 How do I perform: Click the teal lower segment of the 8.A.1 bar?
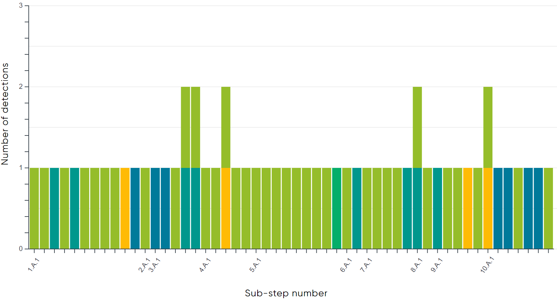417,208
